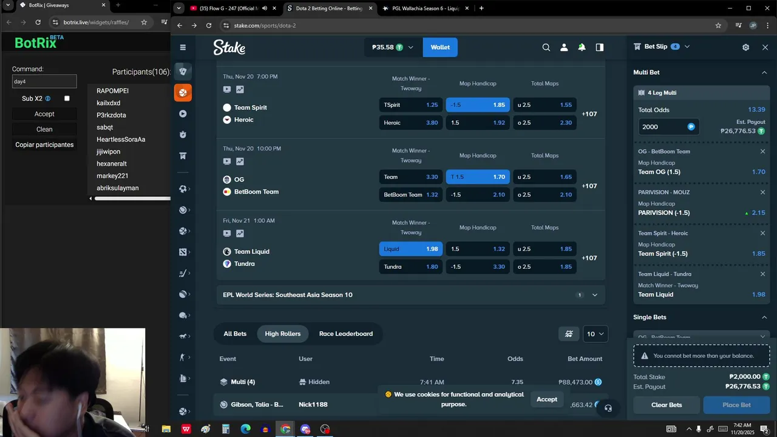Select Tundra 1.80 match winner odds
Viewport: 777px width, 437px height.
pos(411,266)
